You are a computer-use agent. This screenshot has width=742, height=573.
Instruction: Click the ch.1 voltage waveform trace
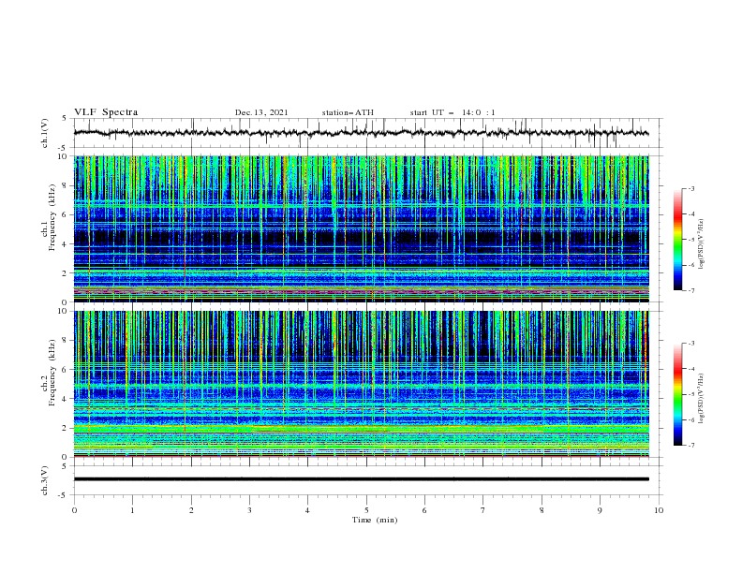(x=362, y=133)
